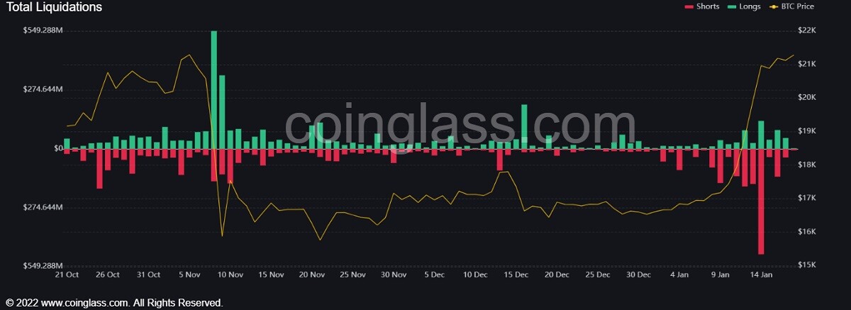Click the coinglass.com watermark
This screenshot has height=310, width=851.
pos(451,126)
